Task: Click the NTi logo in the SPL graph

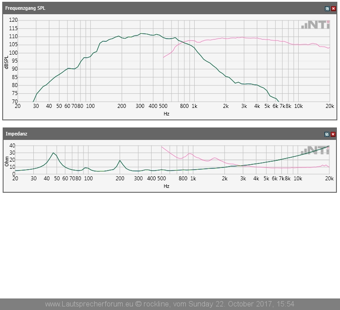Action: point(315,25)
